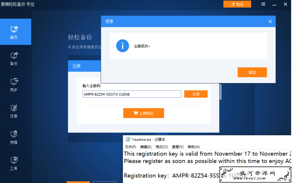
Task: Click the blue info icon in 信息 dialog
Action: [123, 46]
